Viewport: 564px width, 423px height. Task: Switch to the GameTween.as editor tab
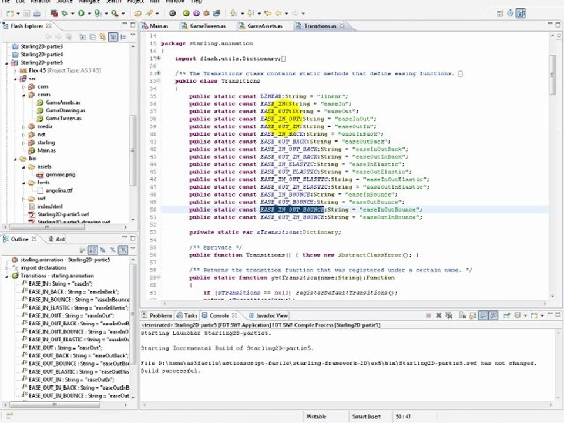click(x=204, y=25)
